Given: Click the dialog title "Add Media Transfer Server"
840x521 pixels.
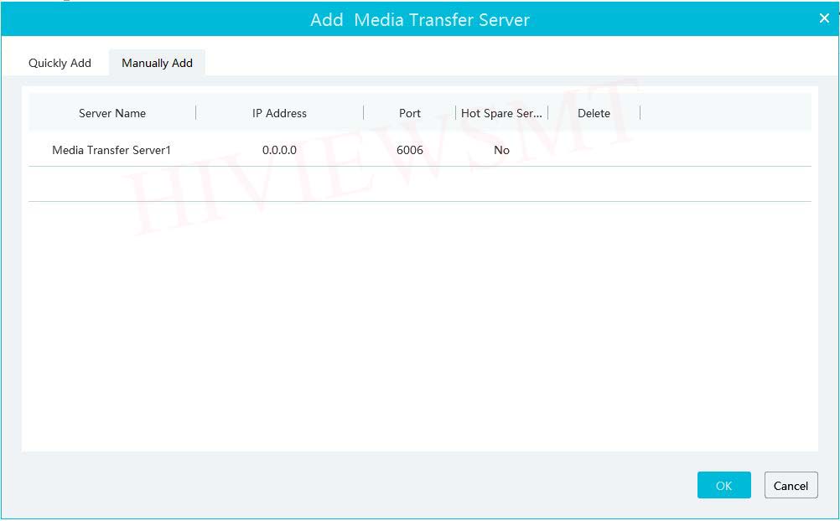Looking at the screenshot, I should tap(419, 19).
